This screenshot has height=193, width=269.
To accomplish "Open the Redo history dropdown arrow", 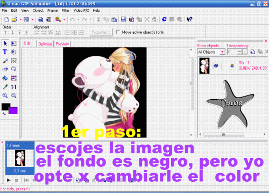I will pyautogui.click(x=90, y=19).
